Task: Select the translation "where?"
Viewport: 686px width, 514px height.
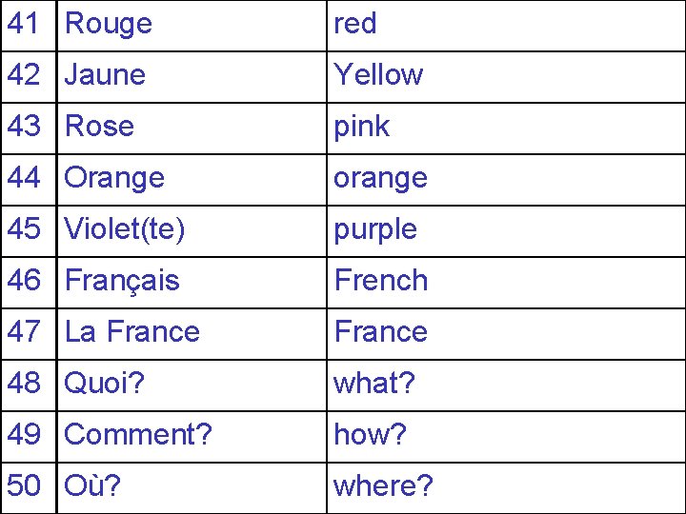Action: (x=383, y=486)
